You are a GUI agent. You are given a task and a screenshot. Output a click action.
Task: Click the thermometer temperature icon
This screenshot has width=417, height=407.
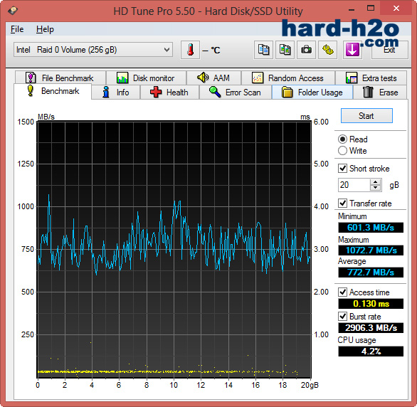190,50
